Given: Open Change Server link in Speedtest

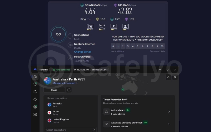Looking at the screenshot, I should coord(83,52).
